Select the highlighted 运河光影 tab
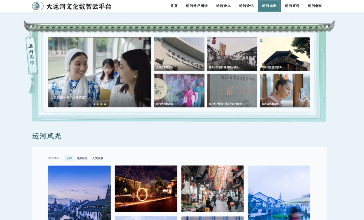The image size is (364, 220). click(x=269, y=6)
